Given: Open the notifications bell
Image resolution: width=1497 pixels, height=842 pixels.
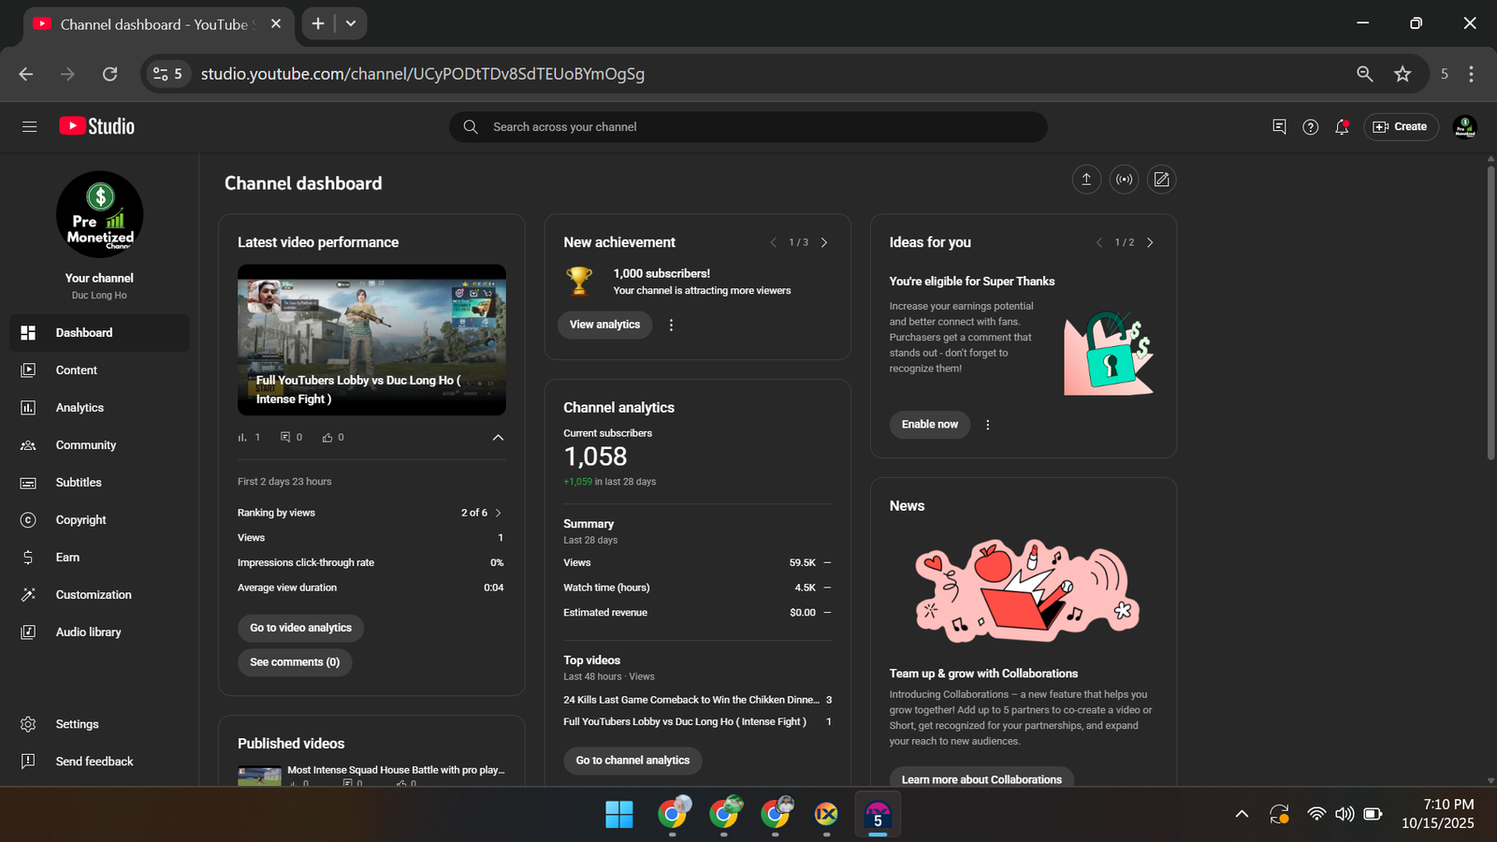Looking at the screenshot, I should click(x=1342, y=127).
